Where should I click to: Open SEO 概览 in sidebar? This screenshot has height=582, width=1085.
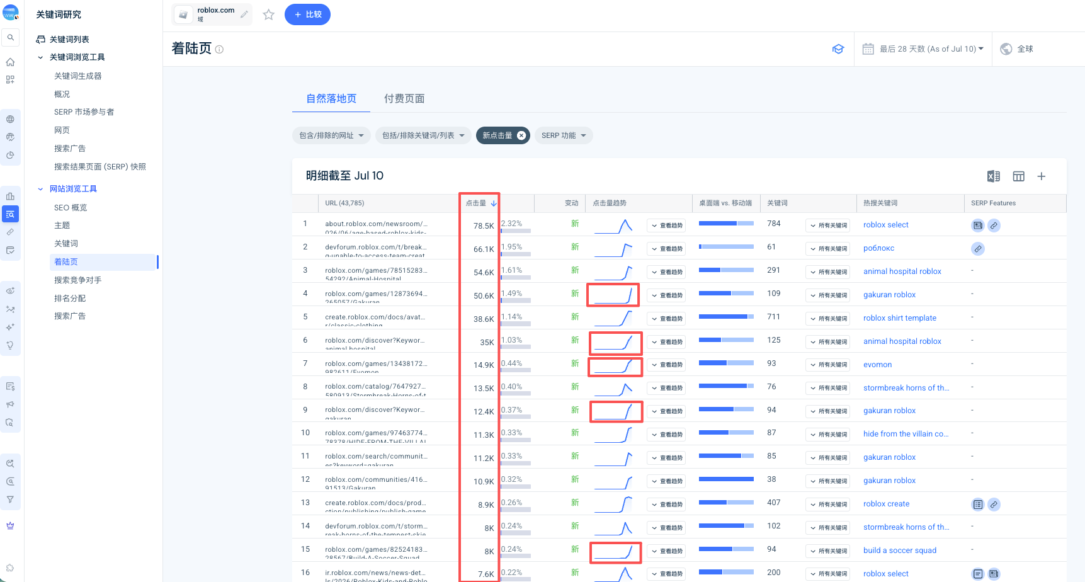71,208
